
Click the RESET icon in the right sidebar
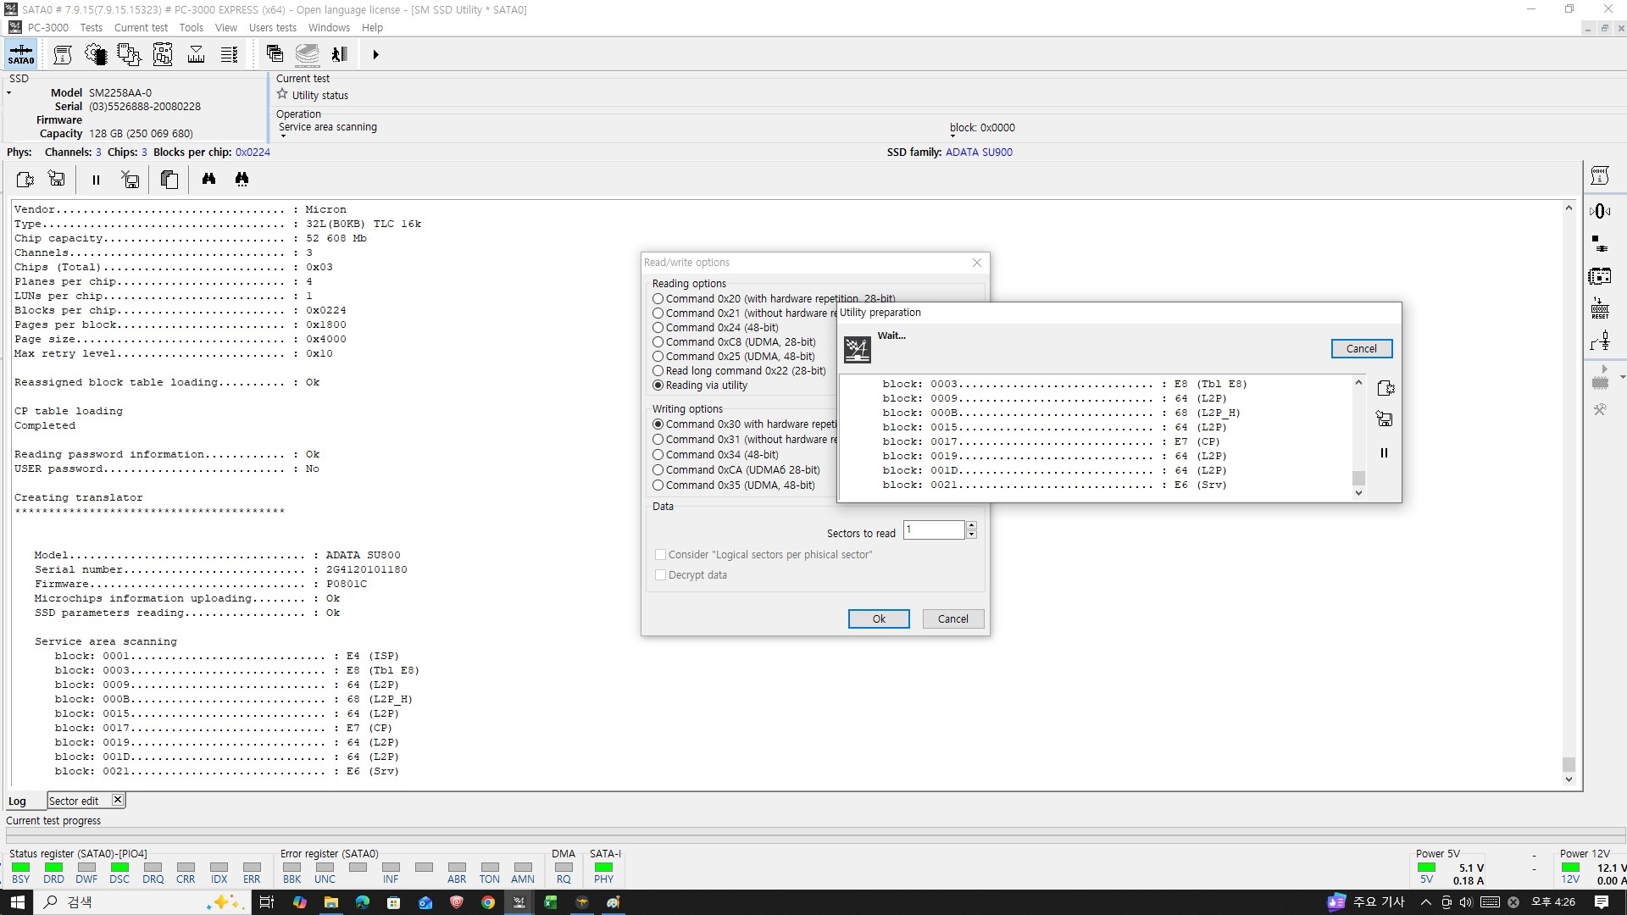[x=1600, y=308]
